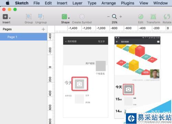Open the Window menu
This screenshot has width=172, height=124.
click(161, 3)
